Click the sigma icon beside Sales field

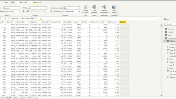pyautogui.click(x=168, y=68)
